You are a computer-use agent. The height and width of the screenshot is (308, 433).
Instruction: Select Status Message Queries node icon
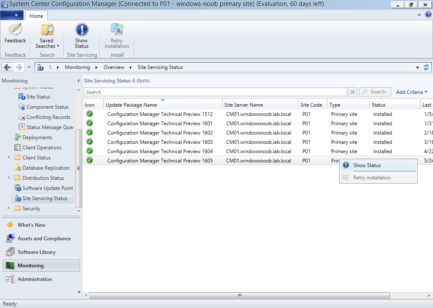point(22,127)
